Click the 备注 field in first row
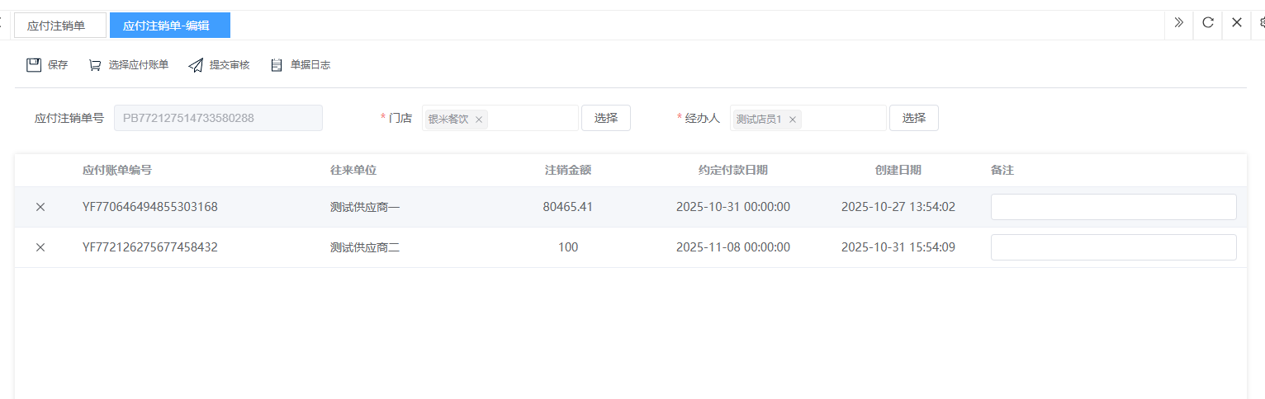The width and height of the screenshot is (1265, 399). coord(1113,207)
